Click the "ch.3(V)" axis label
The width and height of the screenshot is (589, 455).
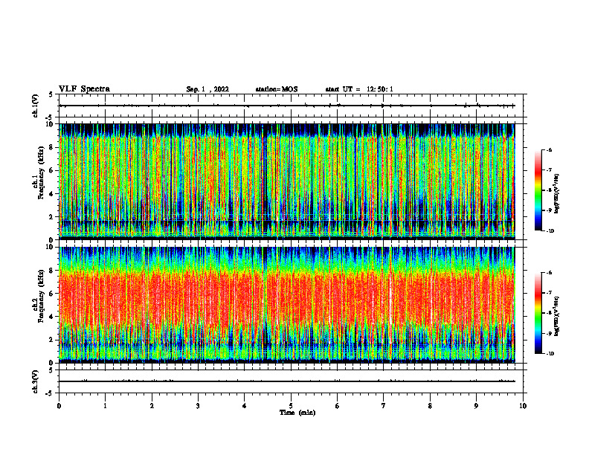(35, 381)
